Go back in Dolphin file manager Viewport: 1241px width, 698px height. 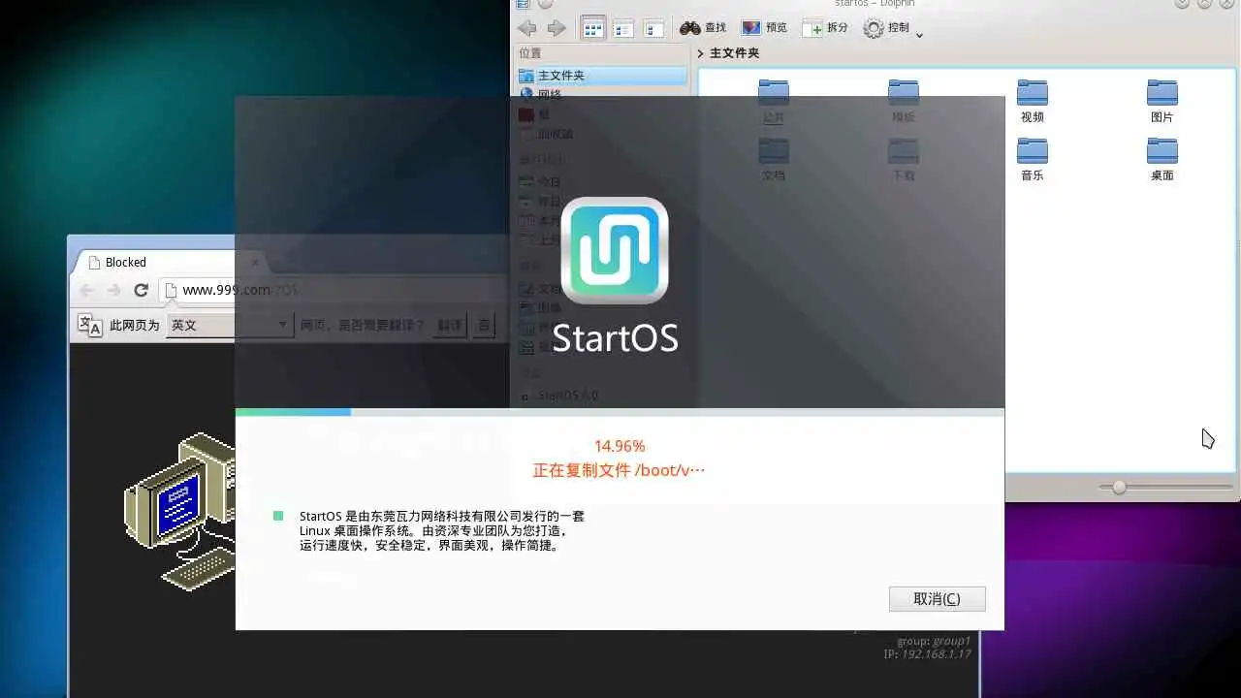point(526,28)
